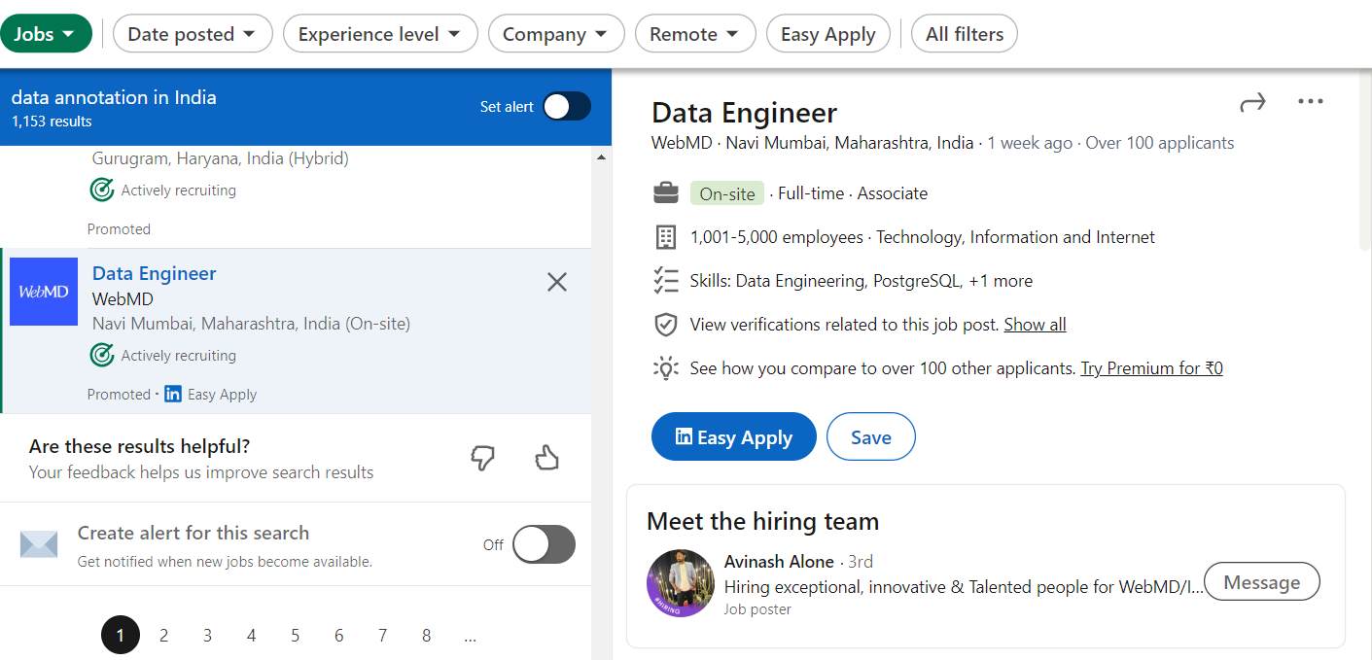The image size is (1372, 660).
Task: Open the Jobs dropdown
Action: (46, 34)
